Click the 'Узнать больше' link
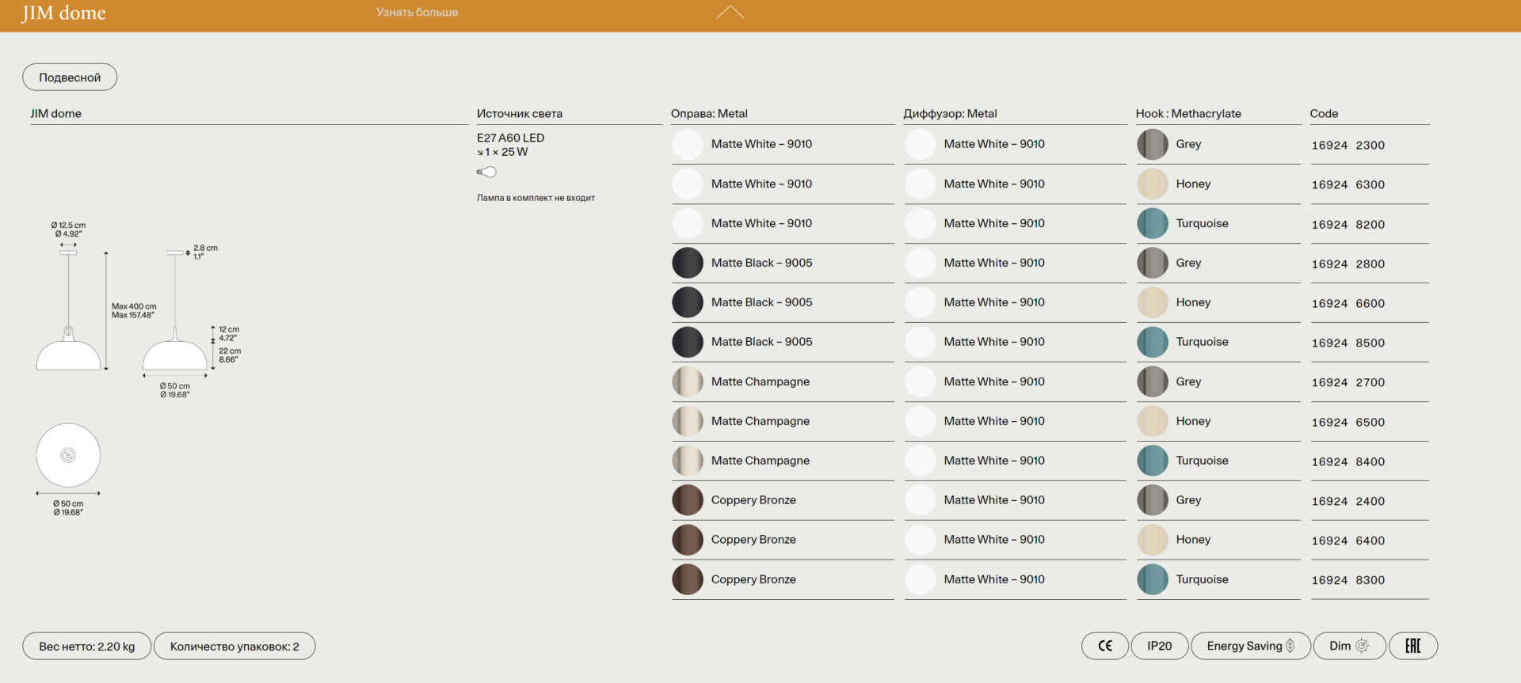Image resolution: width=1521 pixels, height=683 pixels. click(417, 12)
